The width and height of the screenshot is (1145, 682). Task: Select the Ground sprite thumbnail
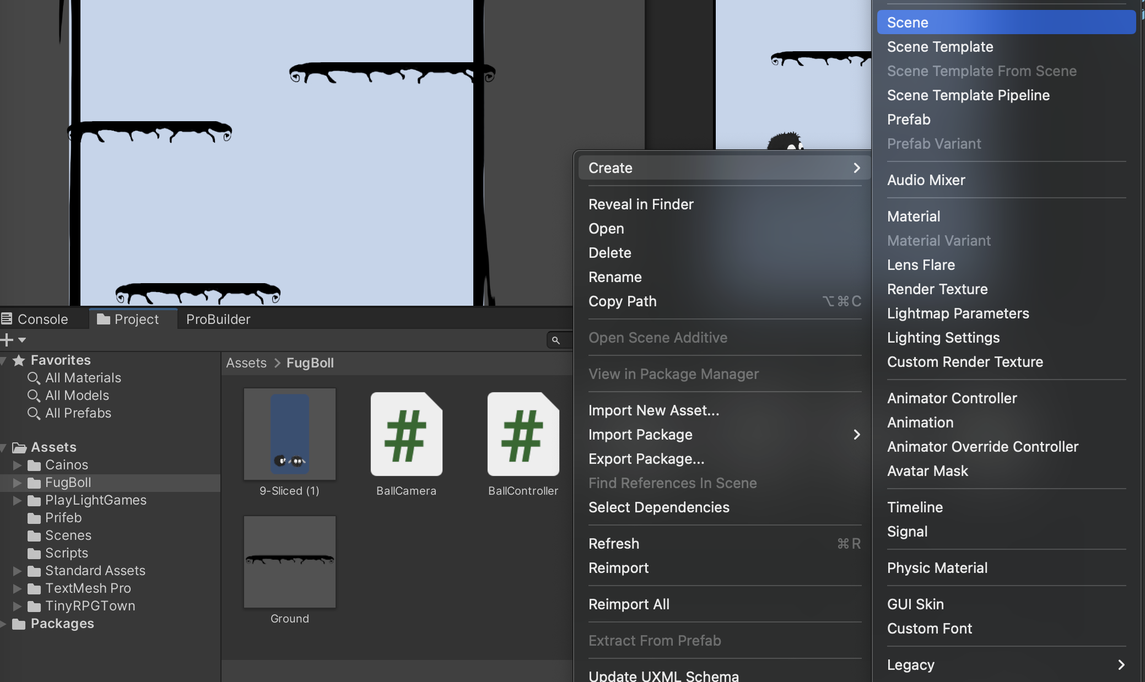pos(289,561)
